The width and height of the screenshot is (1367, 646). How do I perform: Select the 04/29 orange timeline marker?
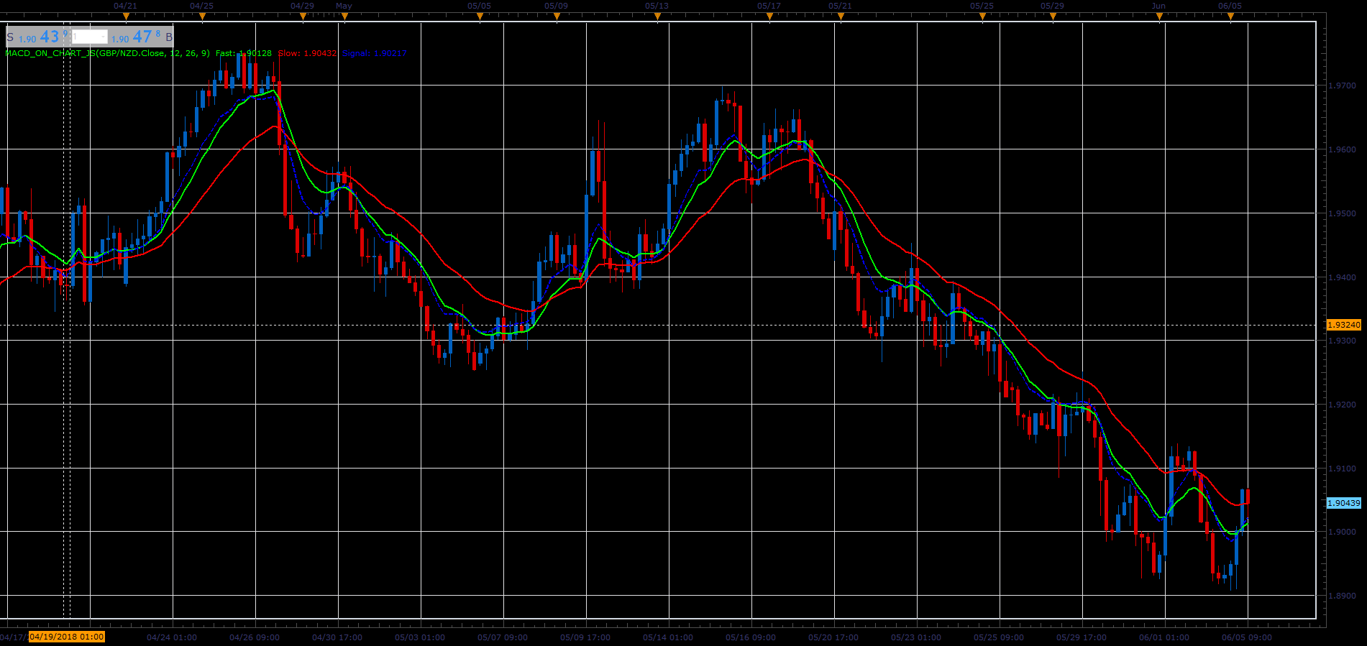pos(302,16)
